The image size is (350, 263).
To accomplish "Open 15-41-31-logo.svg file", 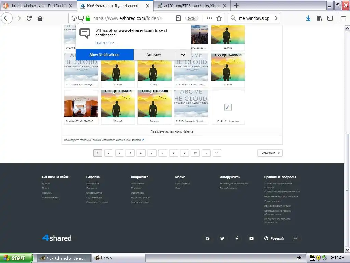I will [228, 107].
